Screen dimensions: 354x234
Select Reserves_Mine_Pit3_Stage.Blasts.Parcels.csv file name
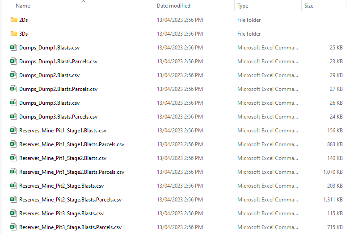point(70,227)
